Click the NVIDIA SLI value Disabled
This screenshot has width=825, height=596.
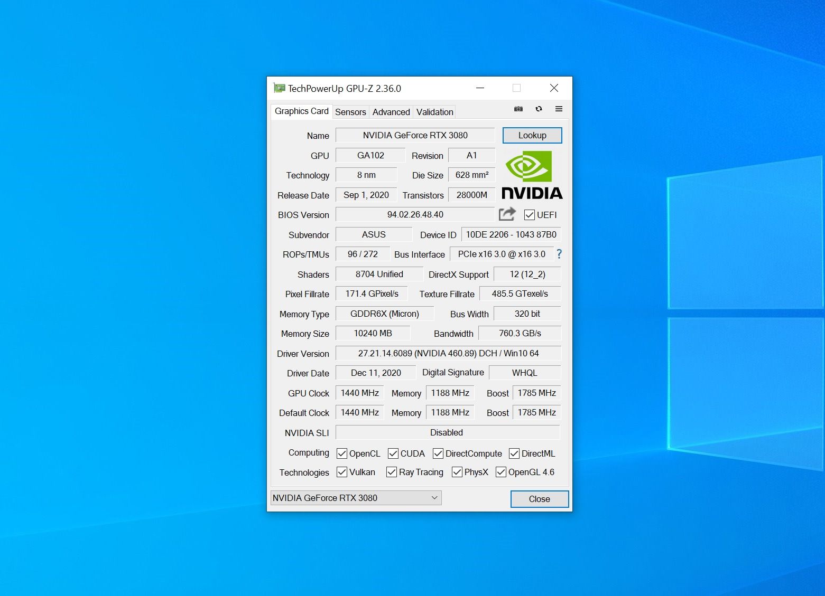point(448,432)
